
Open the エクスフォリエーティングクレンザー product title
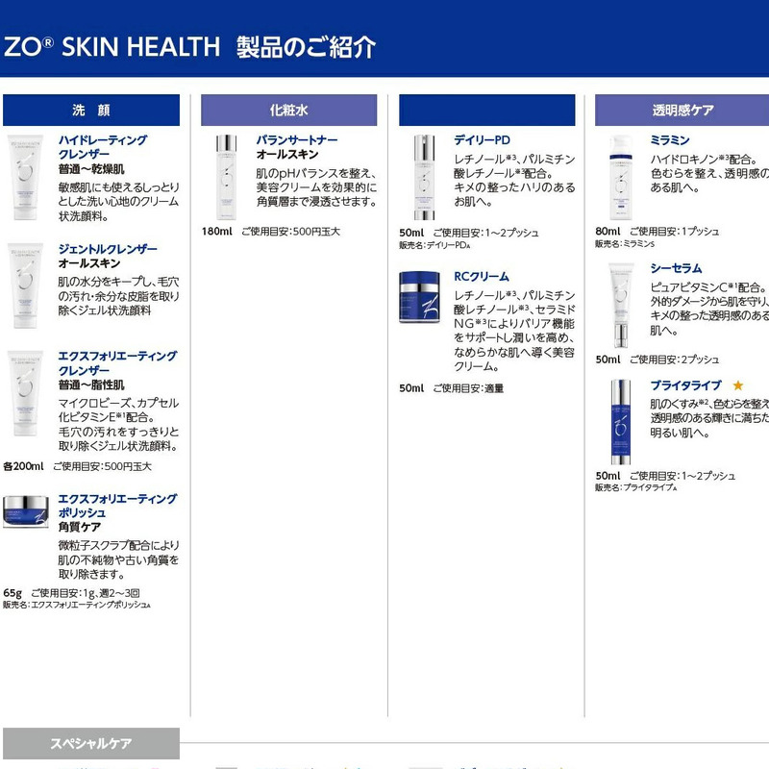(x=117, y=363)
